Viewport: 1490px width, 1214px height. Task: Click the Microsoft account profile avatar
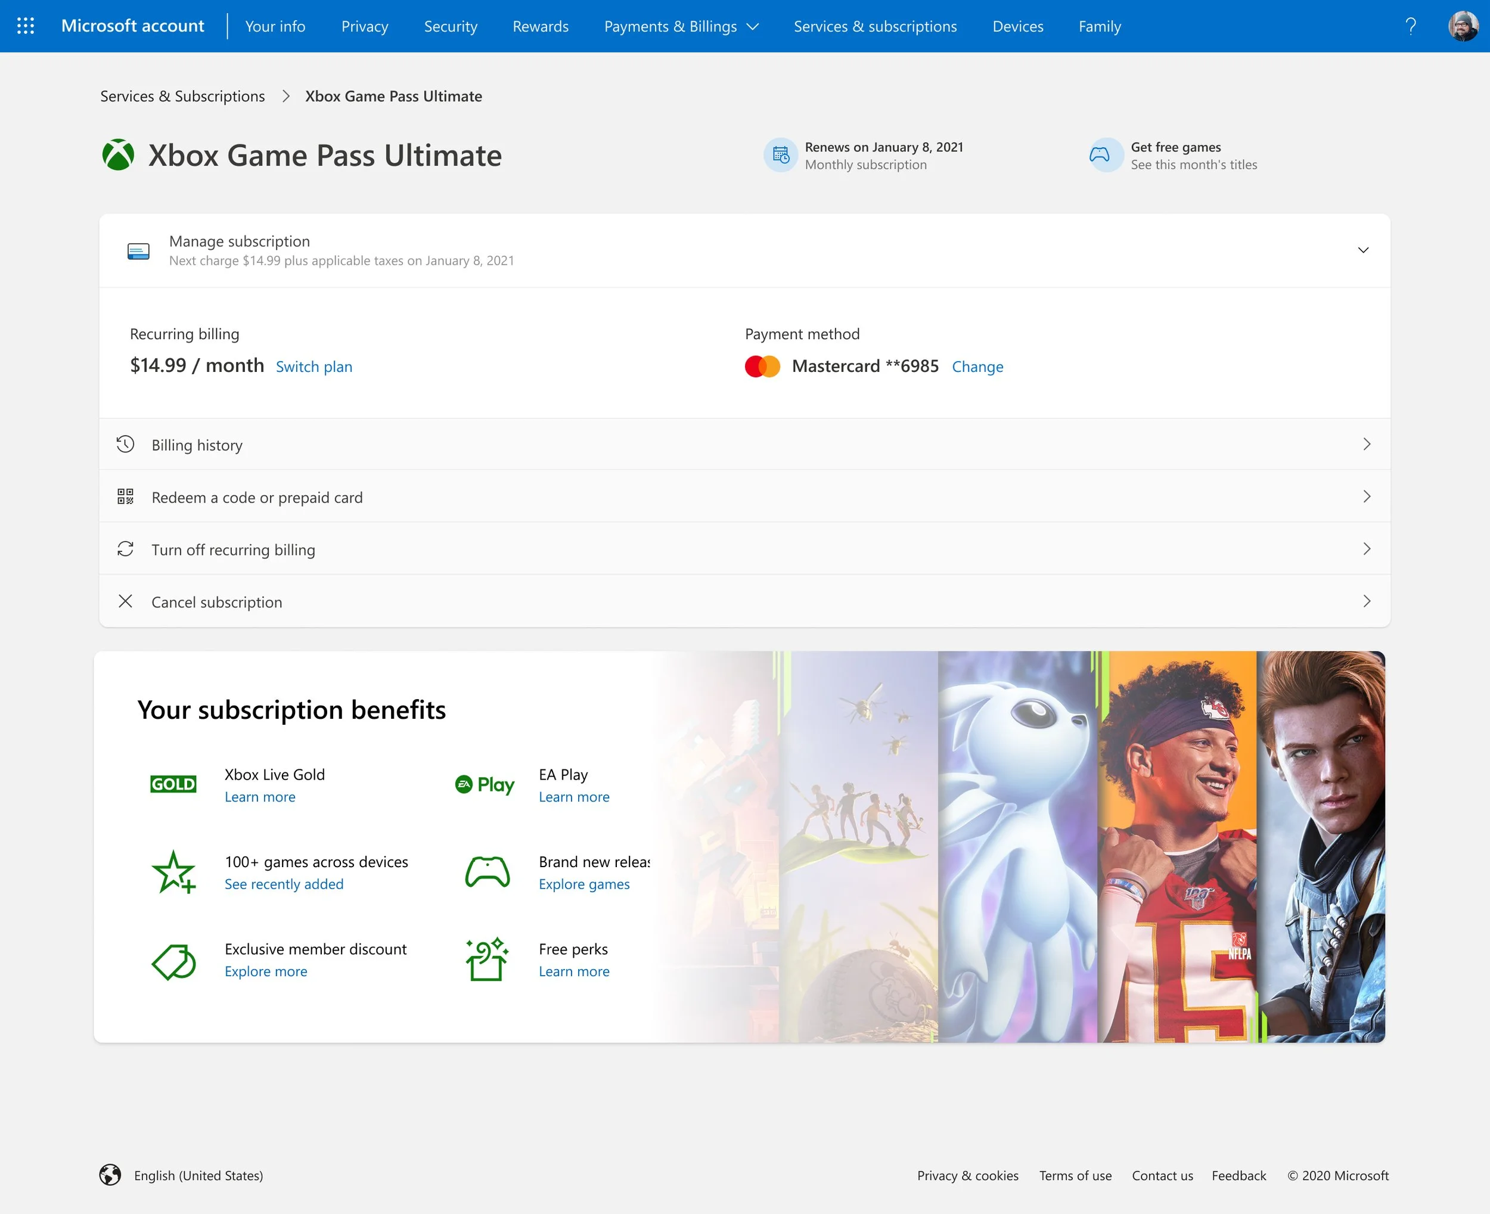(x=1462, y=26)
